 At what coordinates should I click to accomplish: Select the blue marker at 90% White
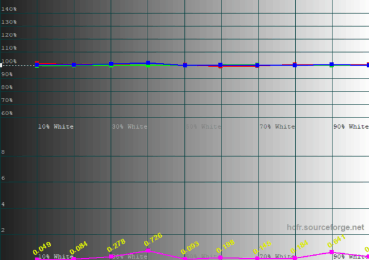[x=332, y=64]
